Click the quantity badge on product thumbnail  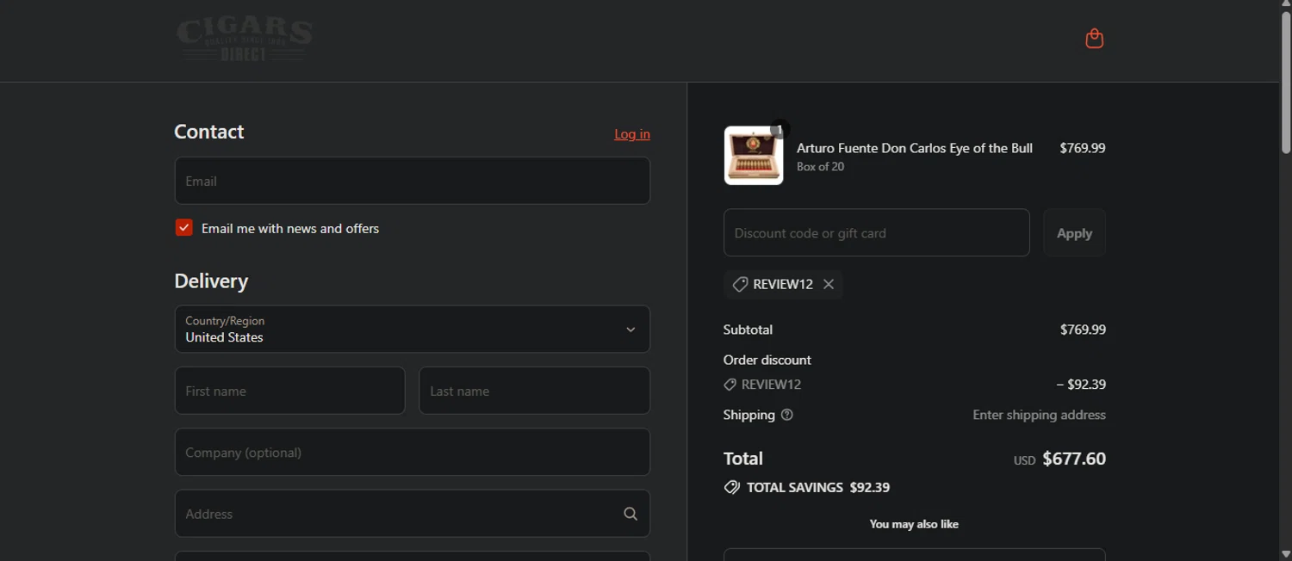click(x=780, y=129)
